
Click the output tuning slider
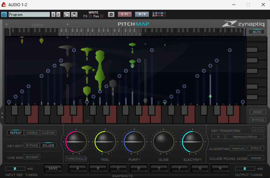245,169
